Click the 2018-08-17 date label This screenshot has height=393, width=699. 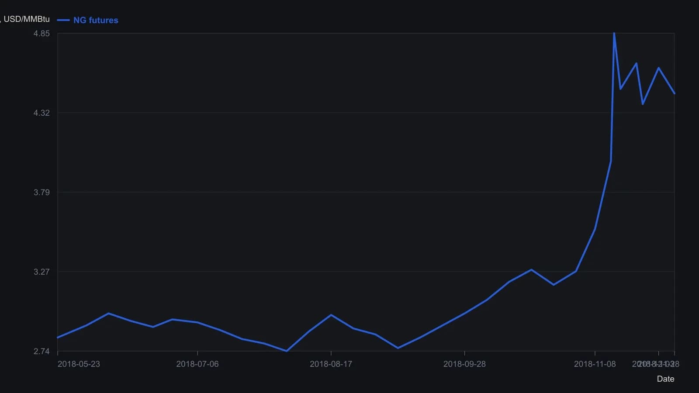pos(331,364)
